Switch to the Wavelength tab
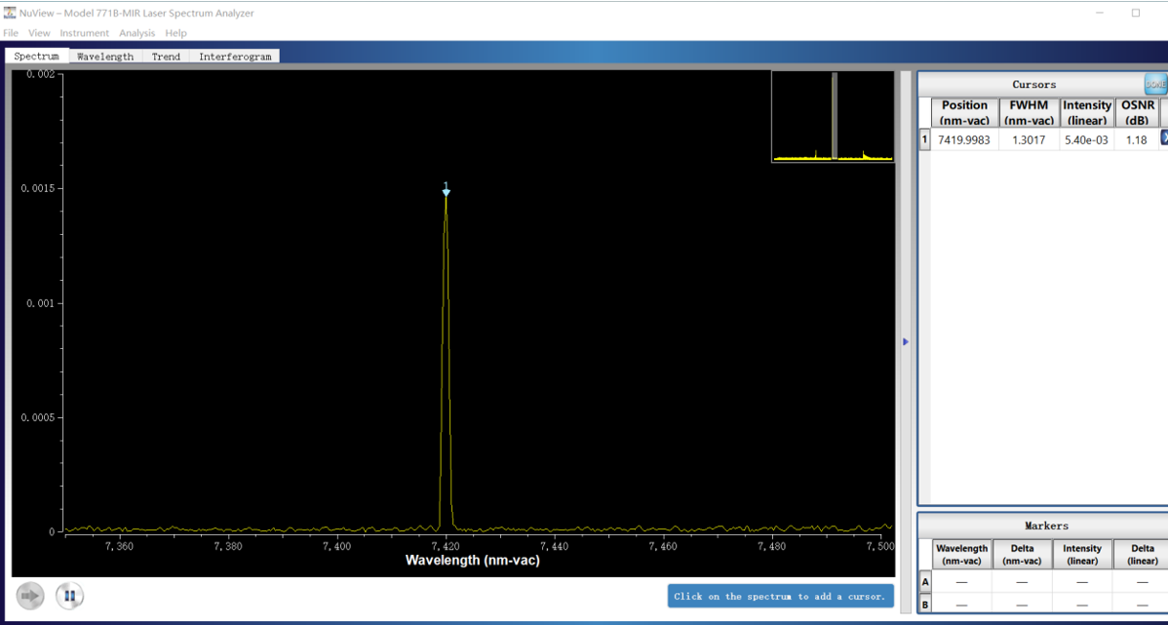Screen dimensions: 1168x625 point(105,57)
